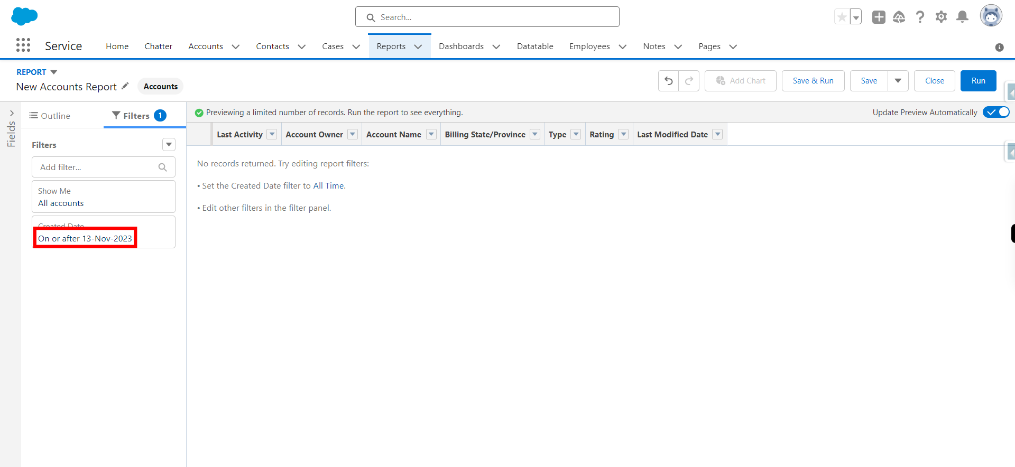Toggle Update Preview Automatically switch
The image size is (1015, 467).
996,112
